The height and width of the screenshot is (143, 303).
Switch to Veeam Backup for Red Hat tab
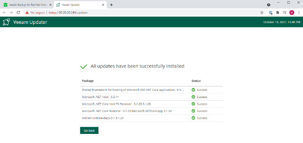click(x=27, y=5)
